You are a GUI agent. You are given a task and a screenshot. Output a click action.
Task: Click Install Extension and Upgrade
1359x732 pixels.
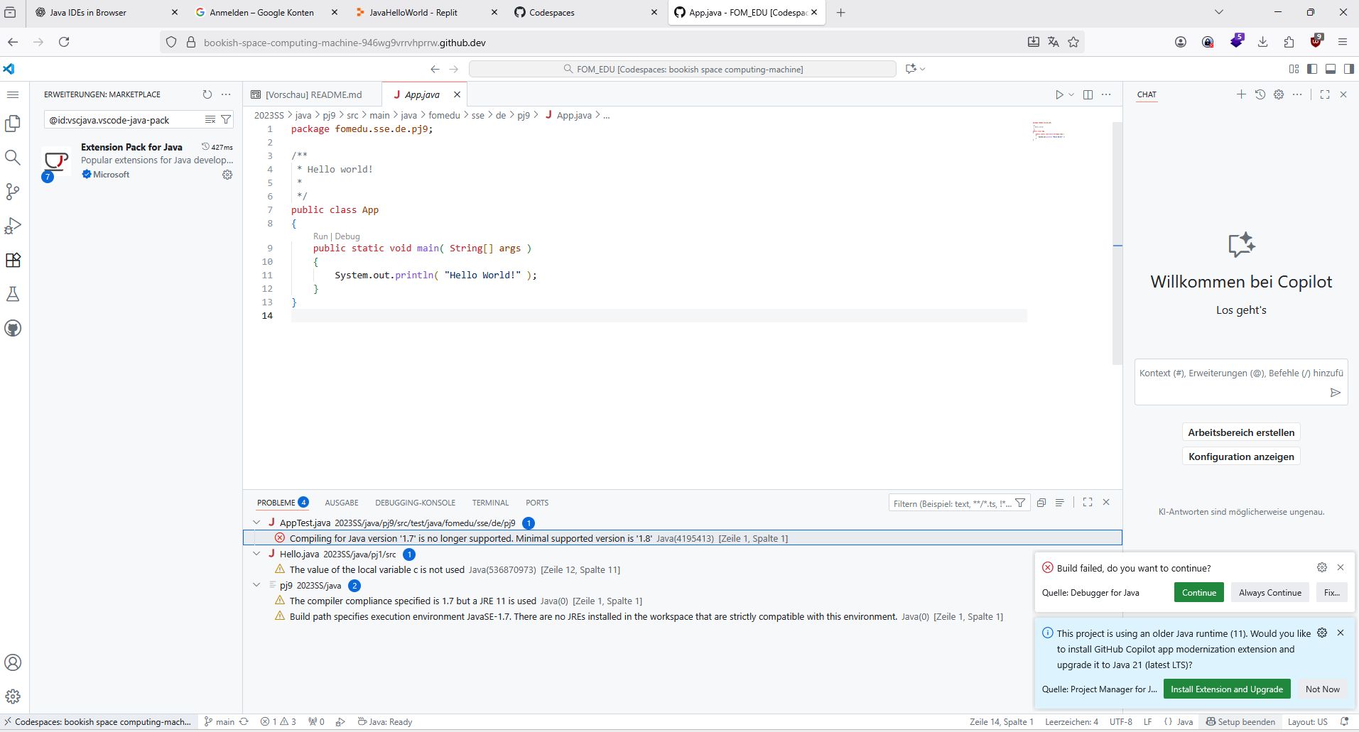click(1226, 689)
